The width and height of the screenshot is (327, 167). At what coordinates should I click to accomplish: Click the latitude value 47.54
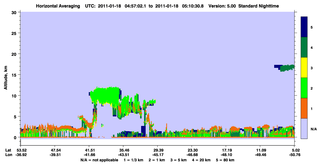click(x=55, y=150)
